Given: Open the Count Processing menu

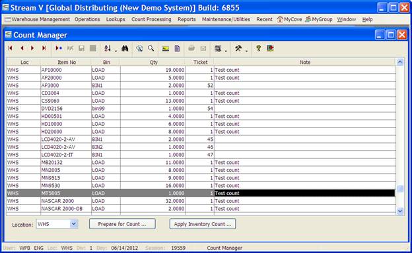Looking at the screenshot, I should (151, 19).
